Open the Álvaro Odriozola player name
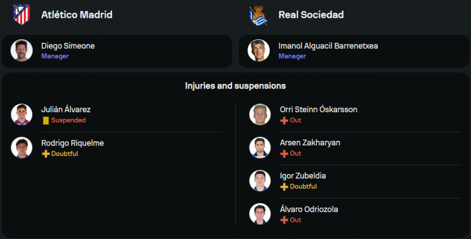This screenshot has height=239, width=471. (309, 209)
